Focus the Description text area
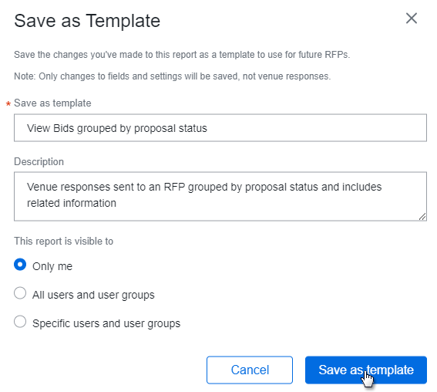Image resolution: width=437 pixels, height=392 pixels. [220, 197]
